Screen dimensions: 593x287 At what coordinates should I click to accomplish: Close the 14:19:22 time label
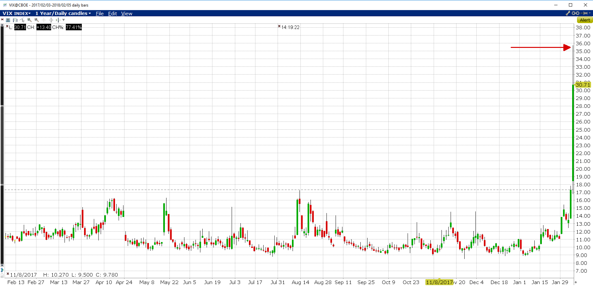(279, 26)
